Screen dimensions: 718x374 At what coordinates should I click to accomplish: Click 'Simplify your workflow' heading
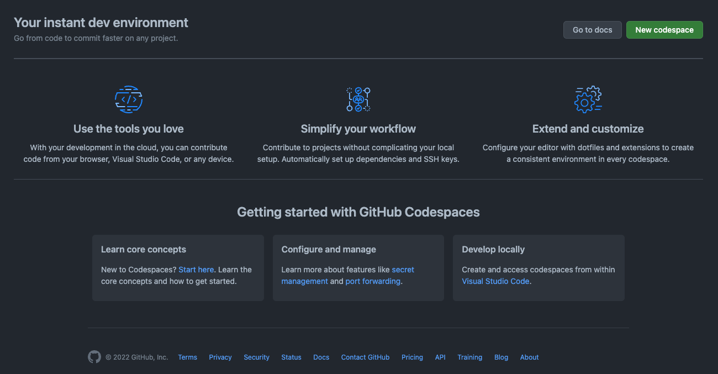[358, 129]
